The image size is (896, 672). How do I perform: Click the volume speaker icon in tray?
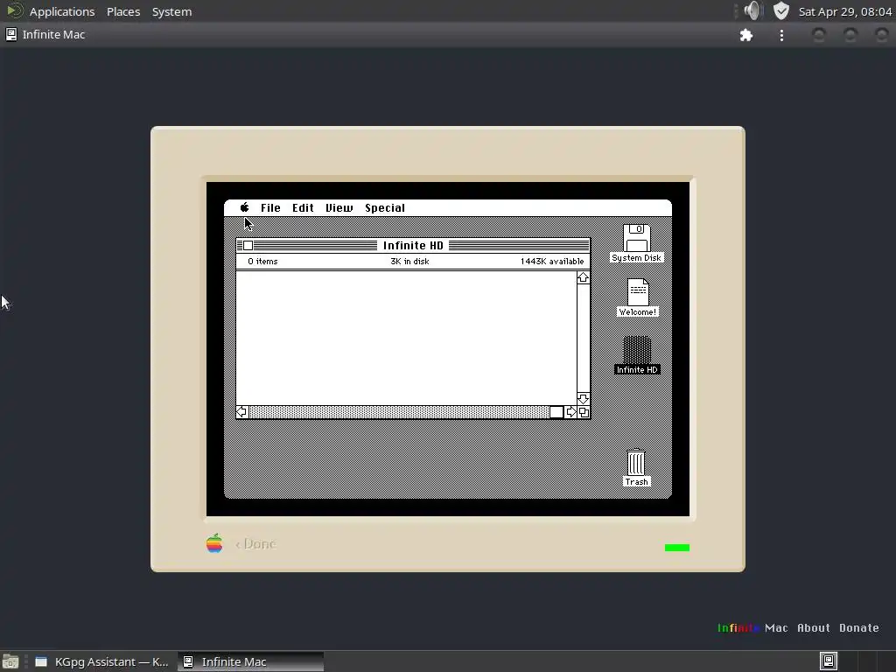point(753,10)
